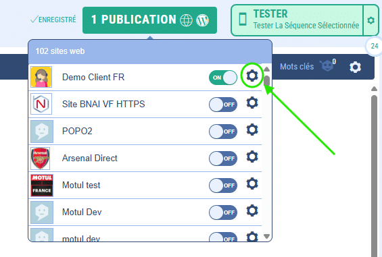382x257 pixels.
Task: Click the white gear in the dark toolbar
Action: click(355, 67)
